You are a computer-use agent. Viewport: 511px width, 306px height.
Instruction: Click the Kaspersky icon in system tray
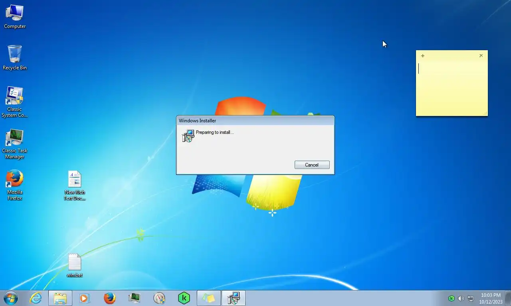[x=452, y=298]
